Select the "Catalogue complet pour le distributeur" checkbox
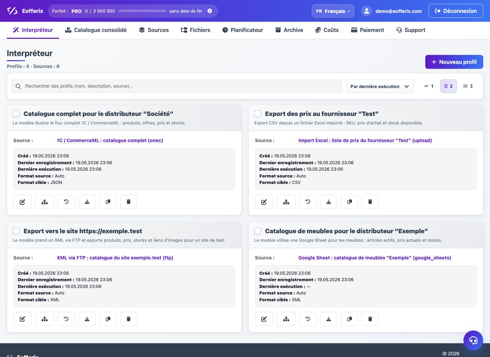Image resolution: width=490 pixels, height=357 pixels. pyautogui.click(x=16, y=114)
